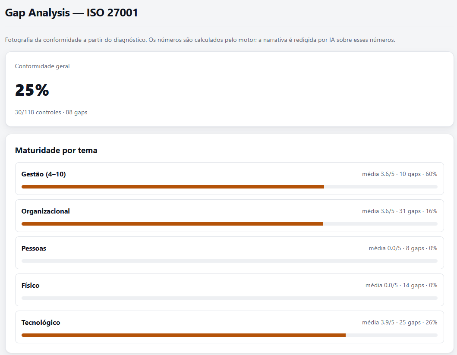
Task: Open the Gestão (4–10) theme card
Action: (x=230, y=179)
